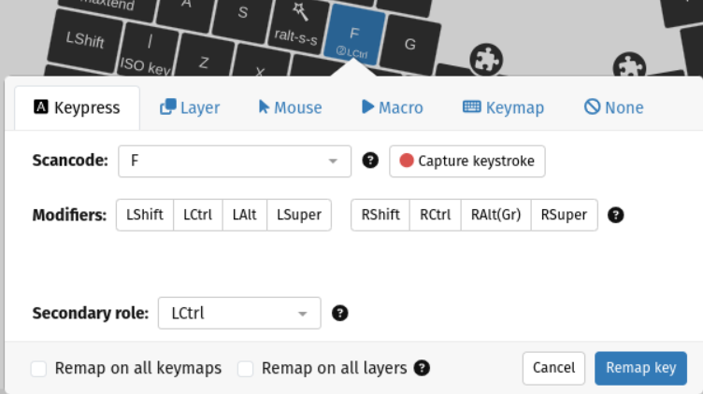Open the Scancode dropdown

pos(234,161)
